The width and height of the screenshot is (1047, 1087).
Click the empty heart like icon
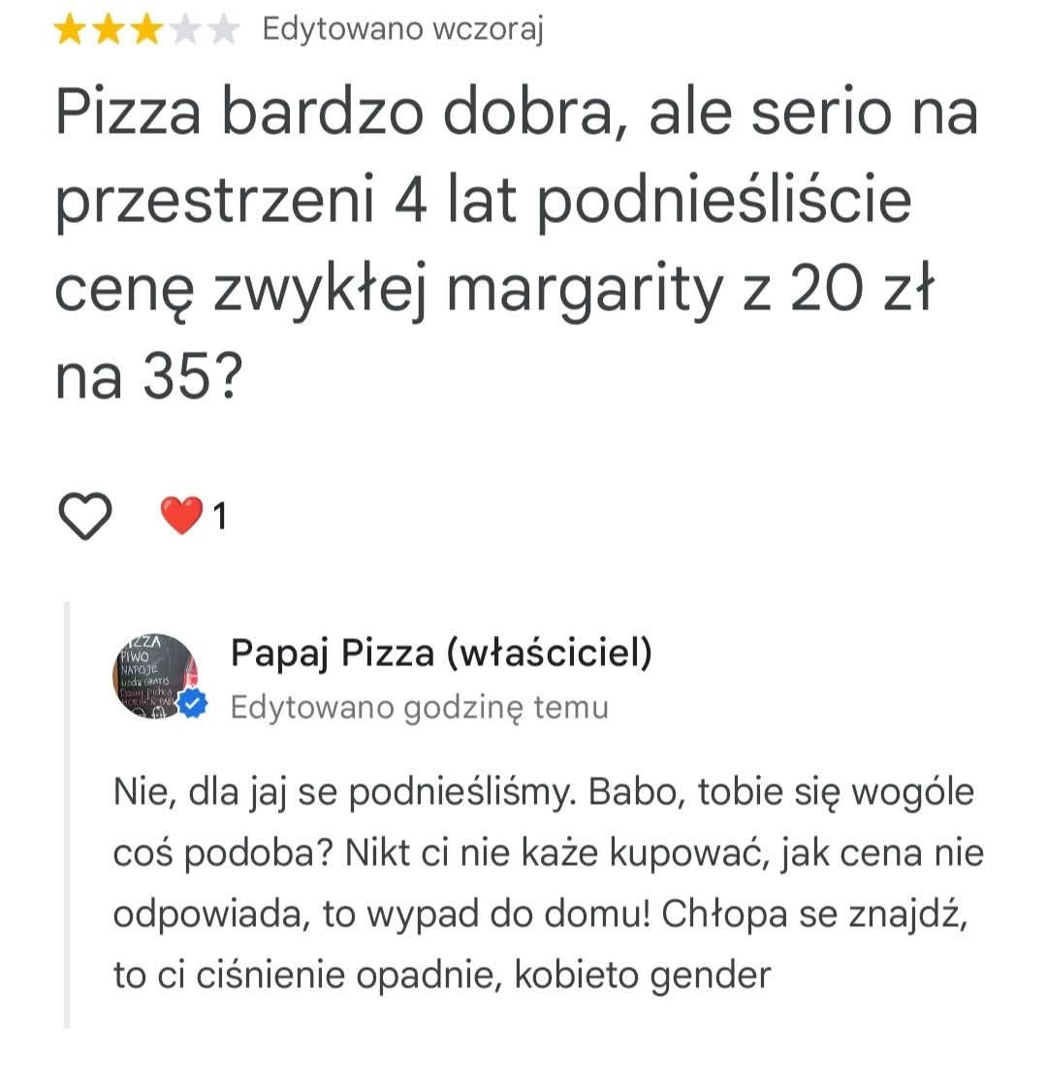[x=86, y=515]
